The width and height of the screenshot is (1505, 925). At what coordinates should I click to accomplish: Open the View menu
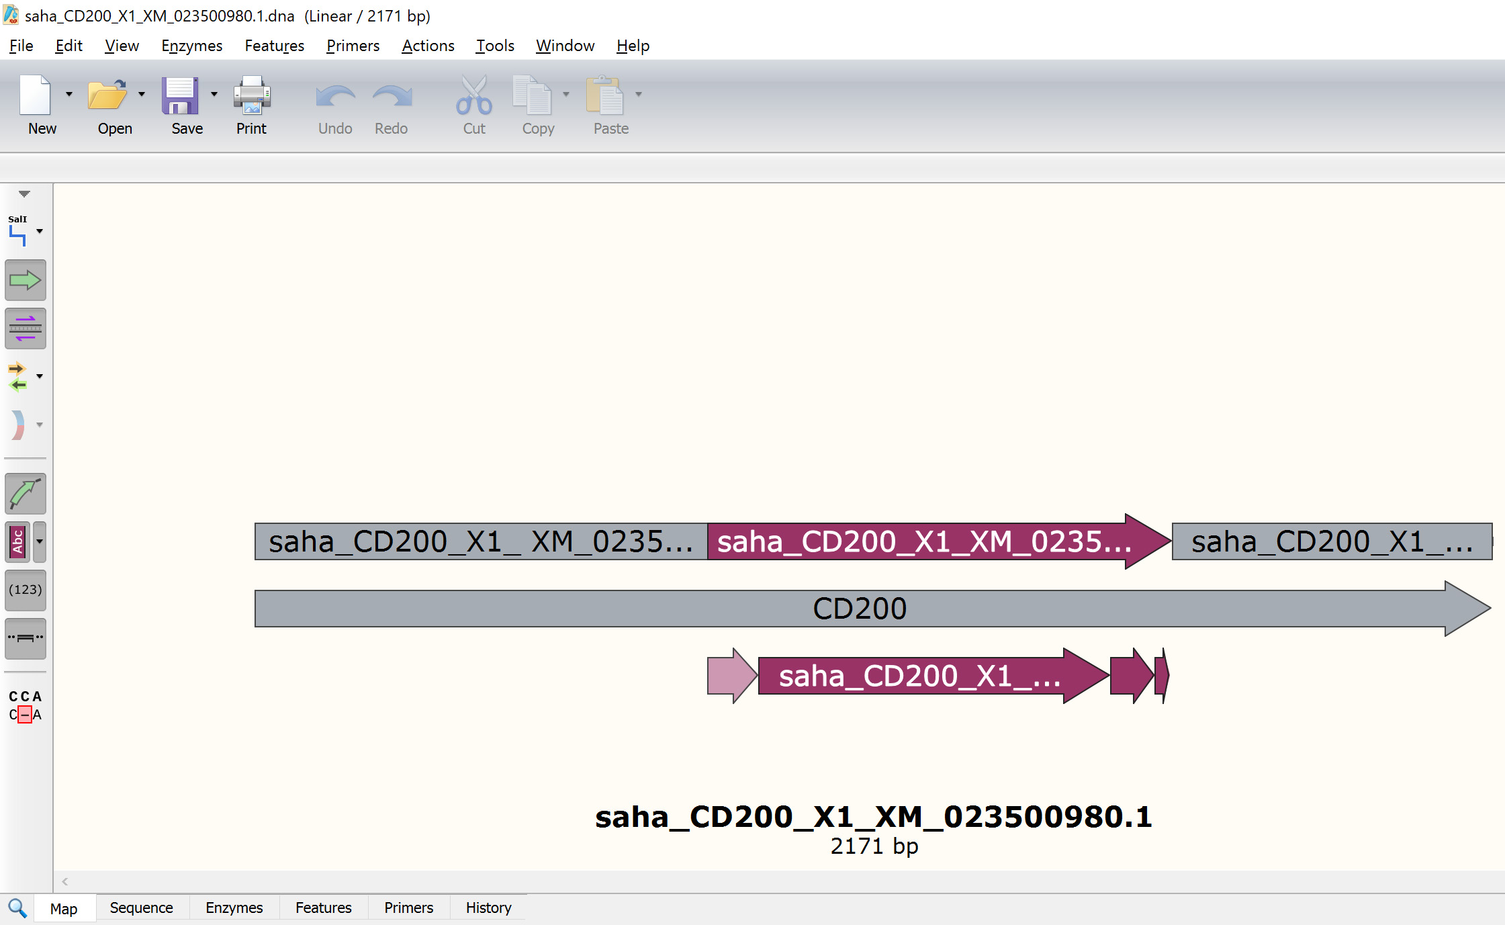coord(122,46)
